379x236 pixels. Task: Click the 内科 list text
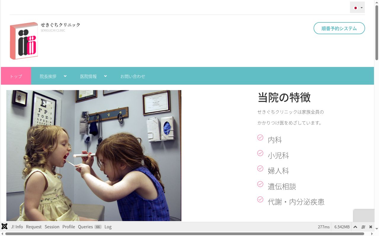(275, 140)
